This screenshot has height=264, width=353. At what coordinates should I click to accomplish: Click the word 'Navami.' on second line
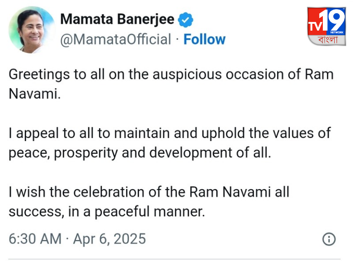coord(35,94)
